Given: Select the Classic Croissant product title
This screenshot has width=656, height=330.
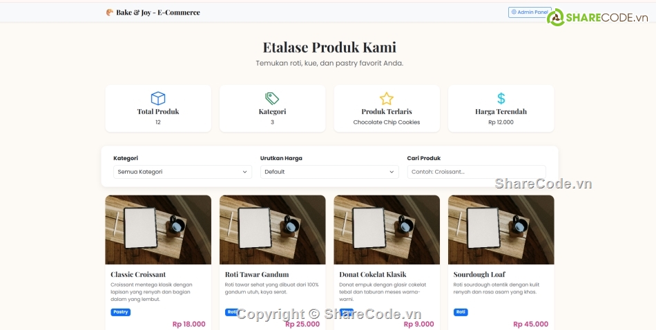Looking at the screenshot, I should point(138,274).
